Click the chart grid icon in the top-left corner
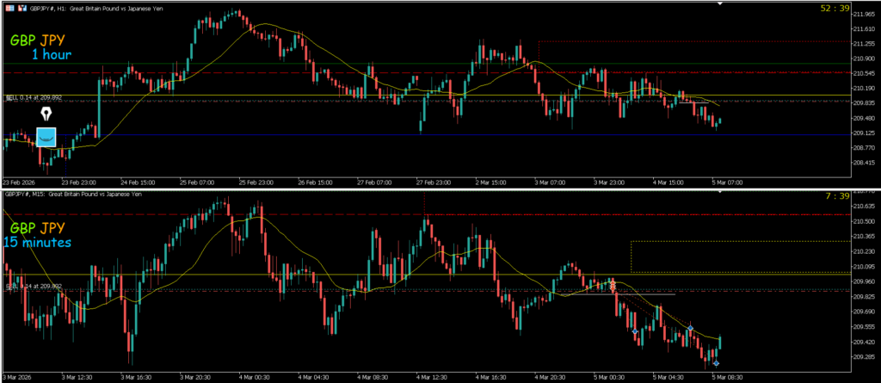The height and width of the screenshot is (383, 881). click(x=9, y=6)
